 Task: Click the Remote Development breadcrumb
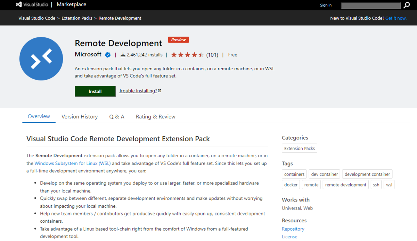click(120, 18)
